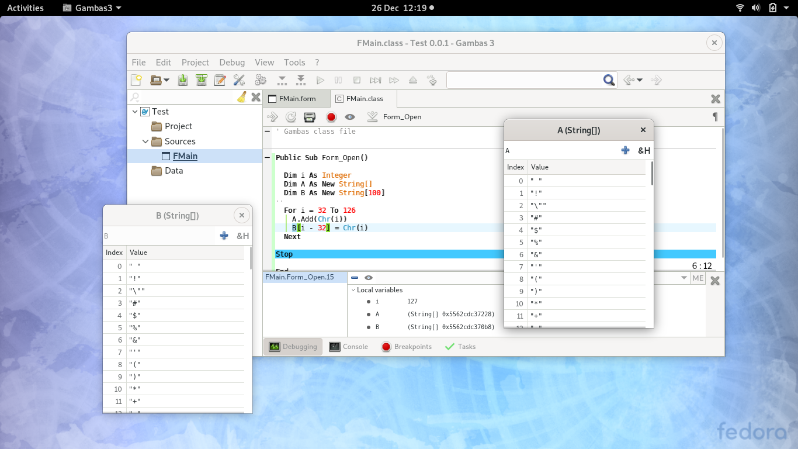798x449 pixels.
Task: Open the Debug menu
Action: tap(232, 63)
